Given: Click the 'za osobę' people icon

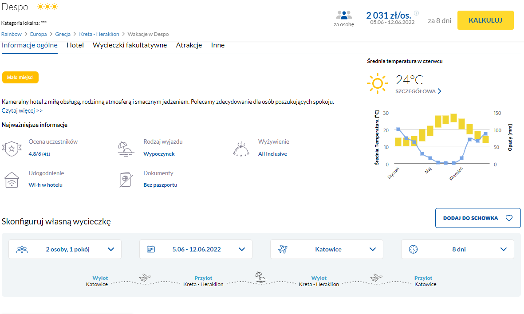Looking at the screenshot, I should (x=344, y=15).
